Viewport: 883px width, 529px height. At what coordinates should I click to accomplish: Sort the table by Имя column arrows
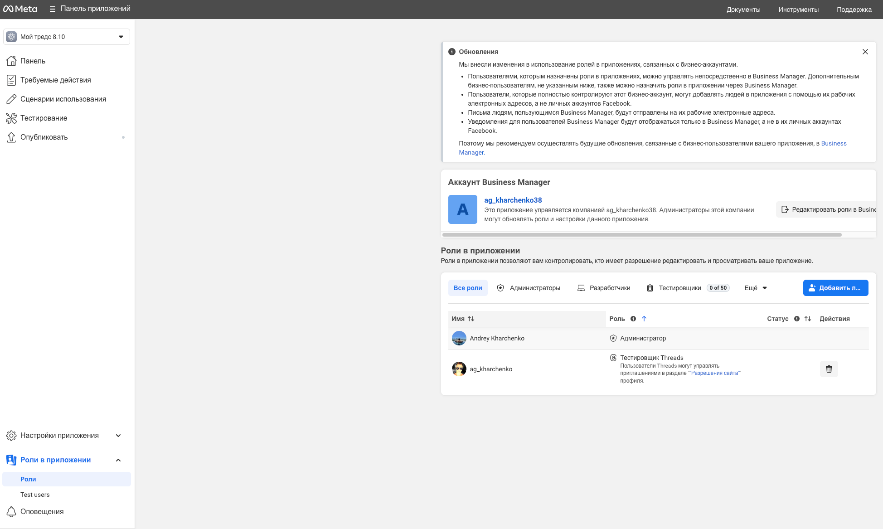(471, 319)
